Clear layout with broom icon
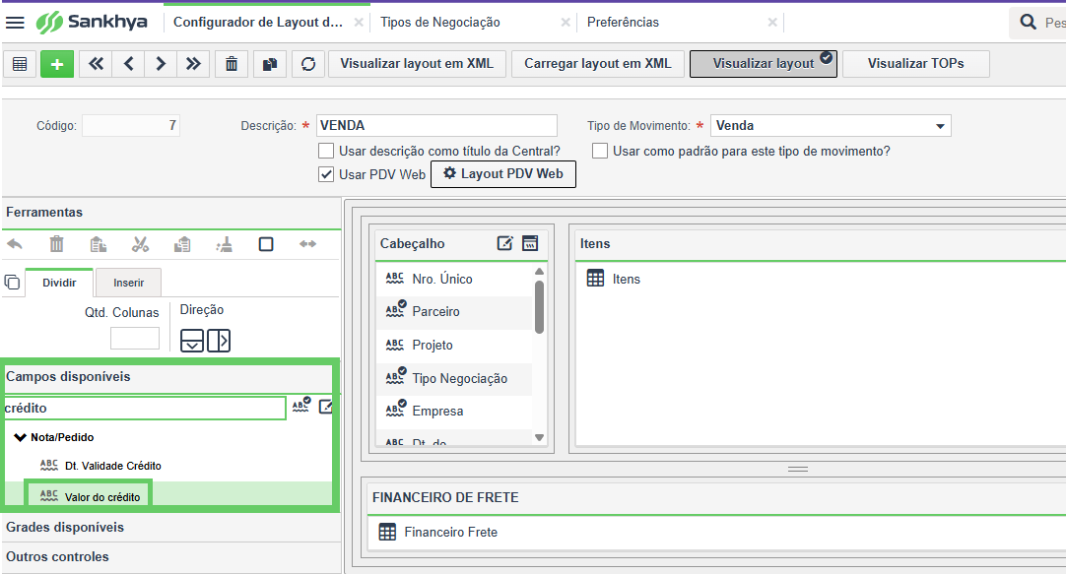 point(225,244)
